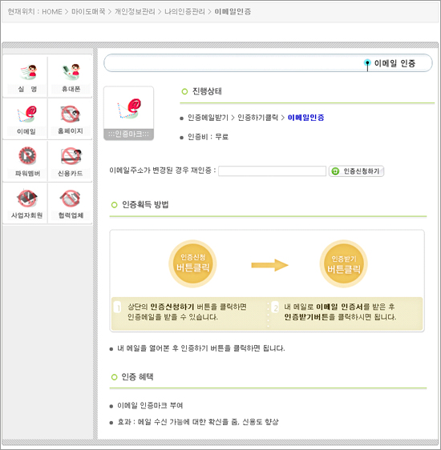Image resolution: width=441 pixels, height=450 pixels.
Task: Open the 사업자회원 business member icon
Action: (27, 203)
